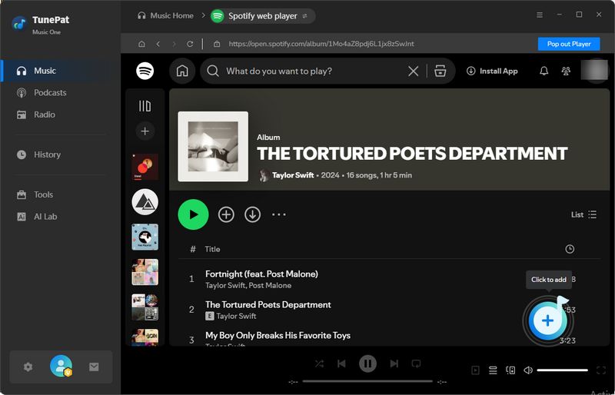The width and height of the screenshot is (615, 395).
Task: Mute the volume speaker icon
Action: click(528, 370)
